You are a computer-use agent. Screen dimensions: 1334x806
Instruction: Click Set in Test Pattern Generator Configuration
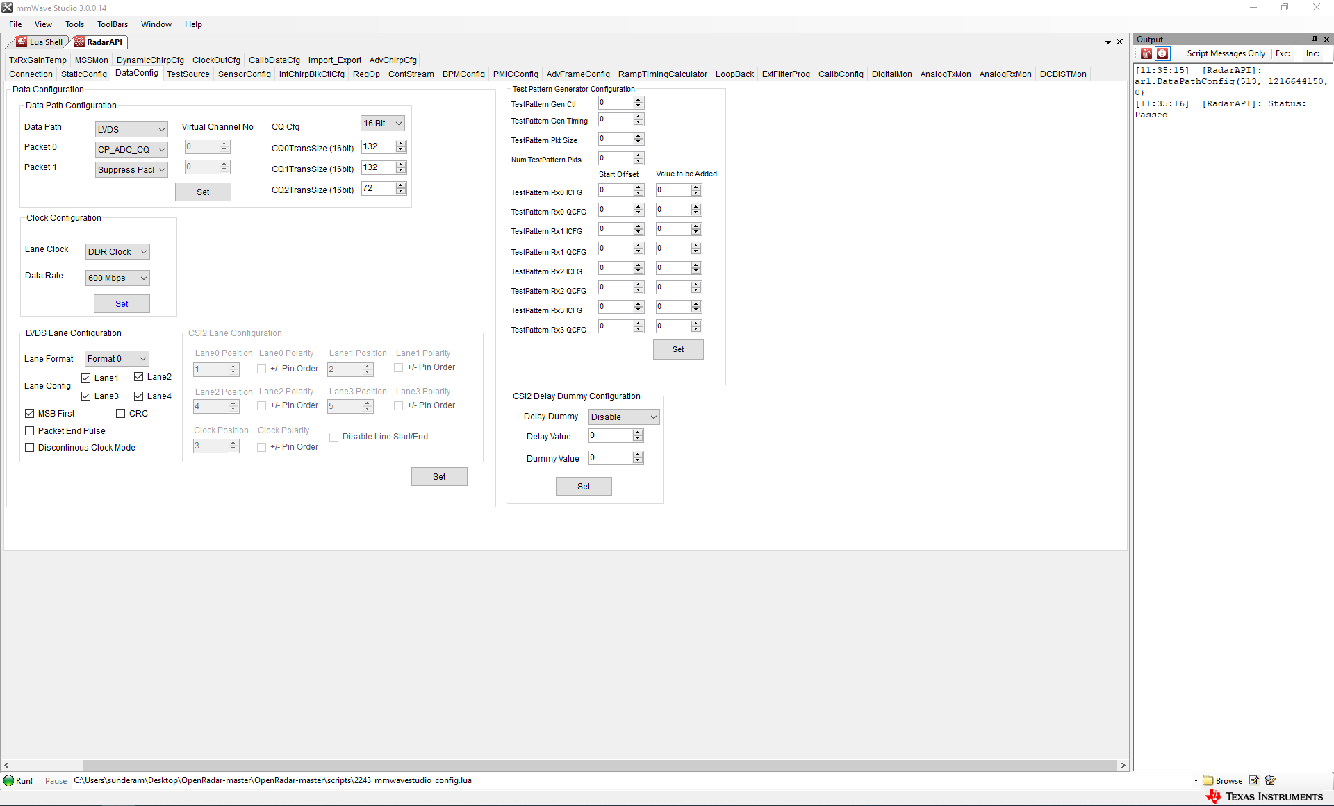678,350
